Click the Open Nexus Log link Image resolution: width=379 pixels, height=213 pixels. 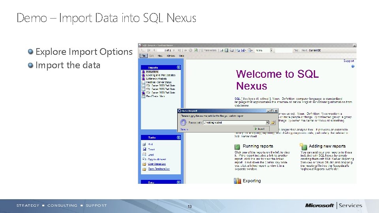[x=157, y=164]
